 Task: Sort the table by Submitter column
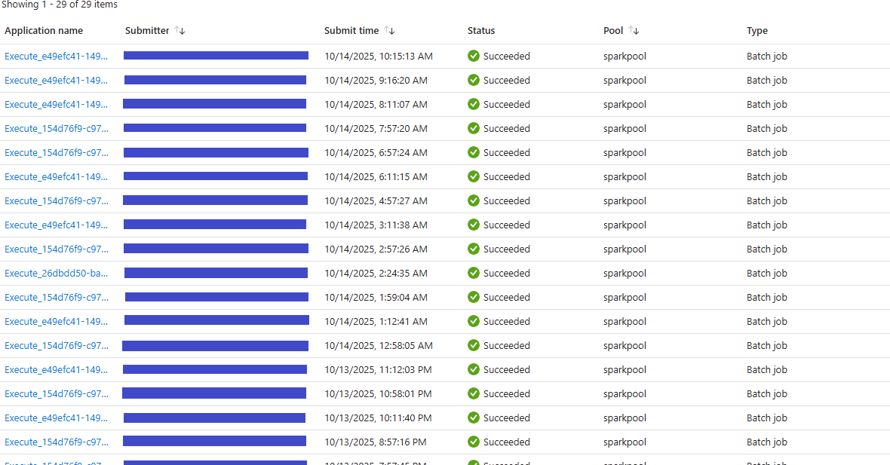[x=180, y=31]
